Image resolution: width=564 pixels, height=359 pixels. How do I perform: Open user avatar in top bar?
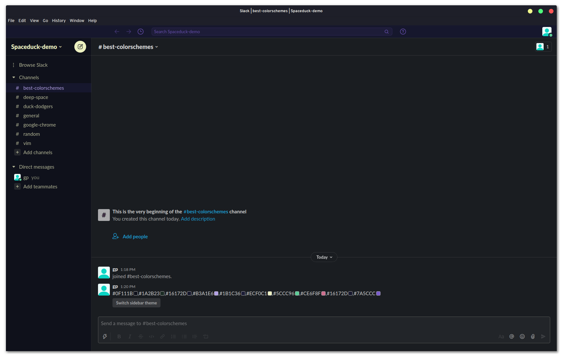pos(547,32)
